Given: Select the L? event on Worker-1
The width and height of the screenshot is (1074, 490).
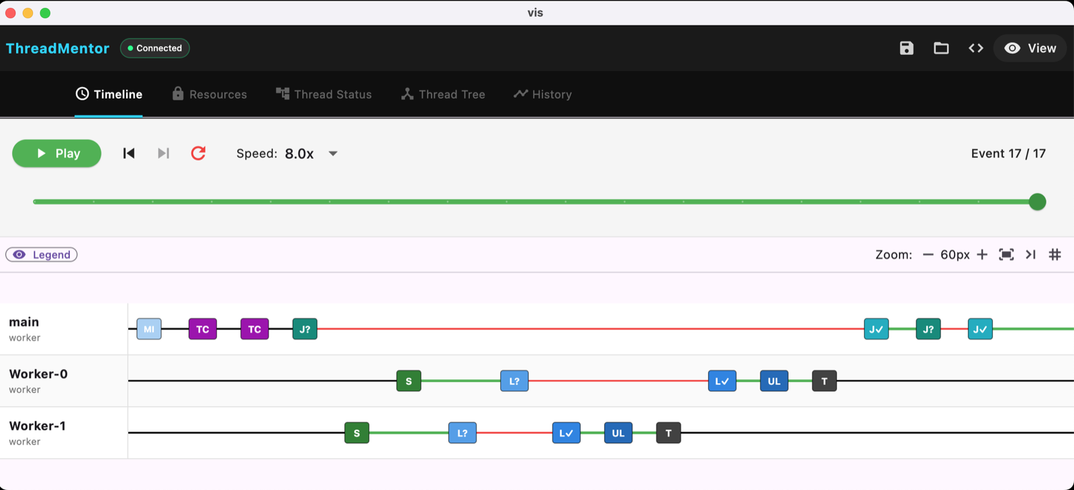Looking at the screenshot, I should point(462,433).
